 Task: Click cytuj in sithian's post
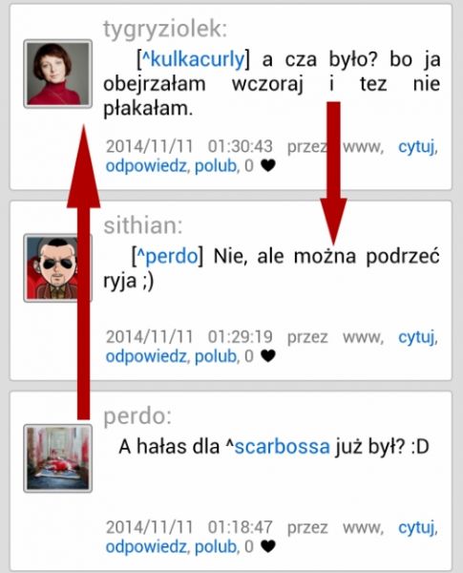pyautogui.click(x=417, y=337)
